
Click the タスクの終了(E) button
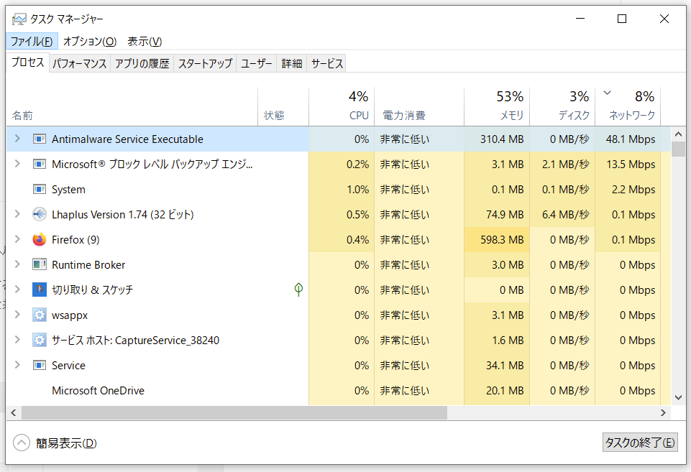(x=639, y=443)
